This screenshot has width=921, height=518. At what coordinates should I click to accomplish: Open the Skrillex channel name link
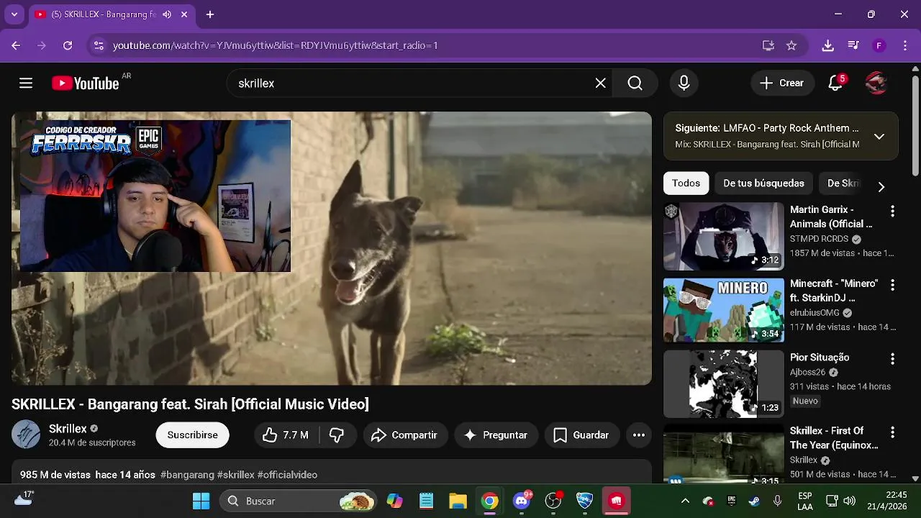(x=68, y=429)
